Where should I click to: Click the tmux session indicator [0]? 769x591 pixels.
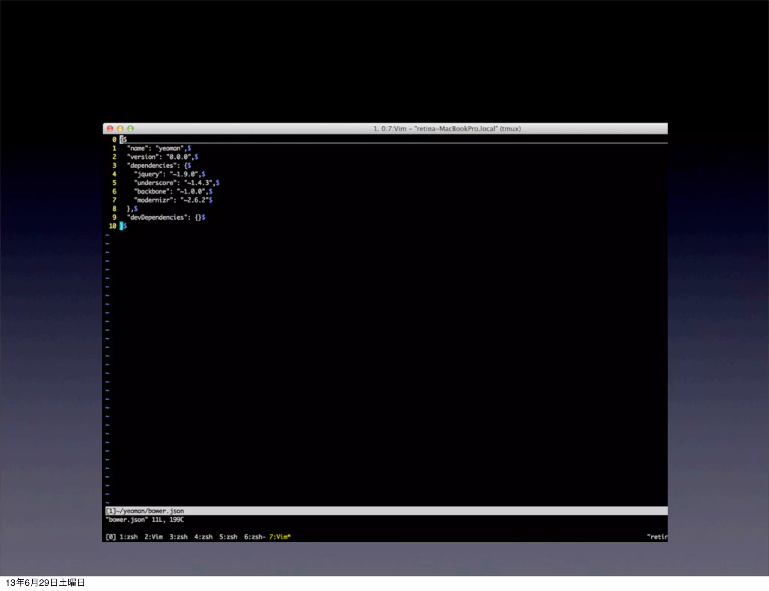(110, 537)
